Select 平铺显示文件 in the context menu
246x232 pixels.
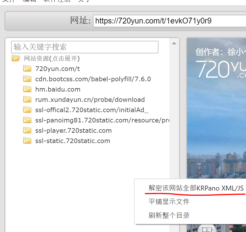click(x=169, y=202)
